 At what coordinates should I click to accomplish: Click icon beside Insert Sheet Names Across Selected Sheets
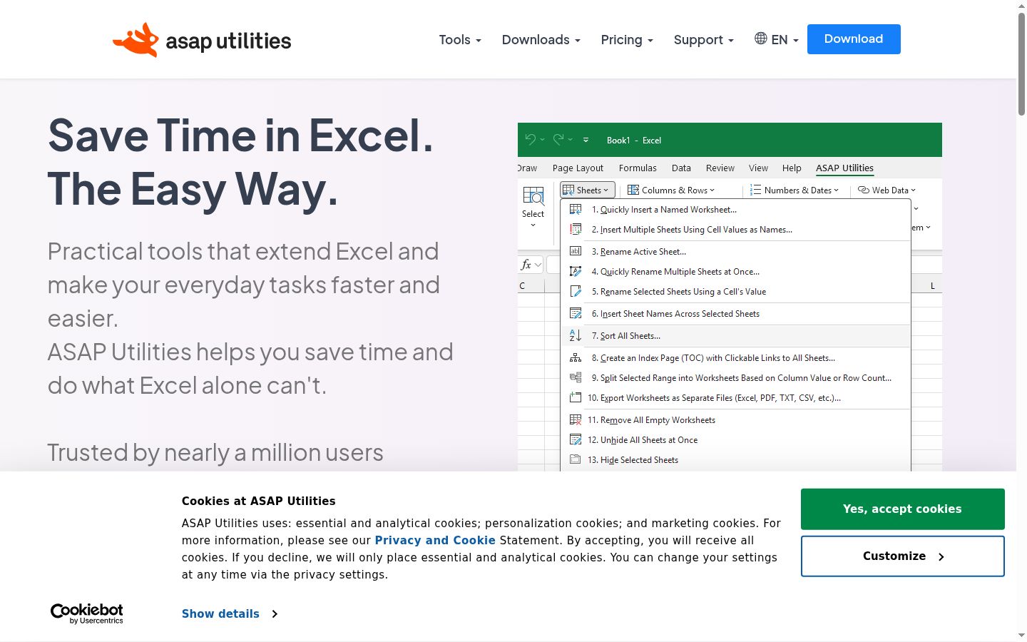point(576,314)
